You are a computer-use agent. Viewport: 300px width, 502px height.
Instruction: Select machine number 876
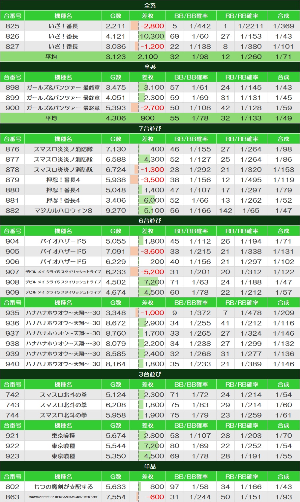(13, 149)
